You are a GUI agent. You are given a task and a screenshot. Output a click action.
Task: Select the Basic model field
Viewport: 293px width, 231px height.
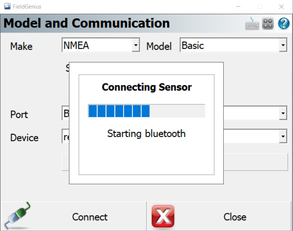233,45
